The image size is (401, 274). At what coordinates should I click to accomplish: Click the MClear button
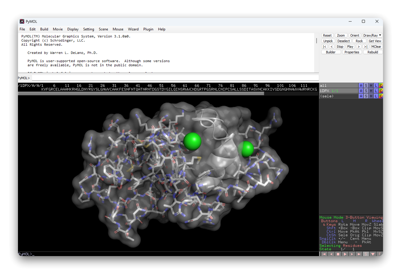[x=376, y=47]
